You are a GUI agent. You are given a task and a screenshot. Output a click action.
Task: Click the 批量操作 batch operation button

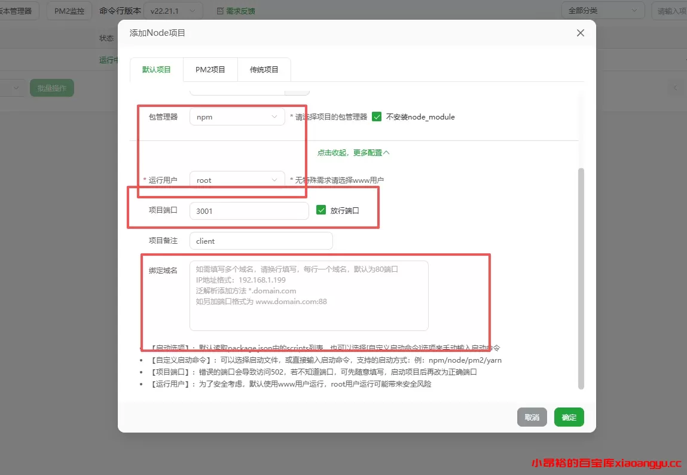[x=51, y=87]
